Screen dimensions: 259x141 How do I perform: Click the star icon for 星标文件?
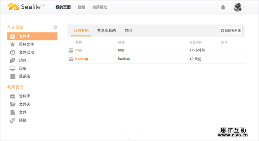click(13, 44)
